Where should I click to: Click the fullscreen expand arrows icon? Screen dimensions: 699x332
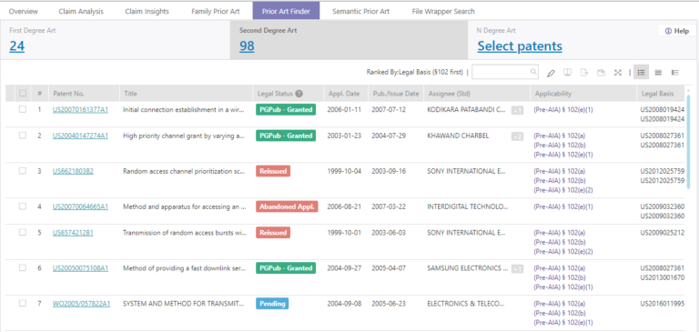click(x=618, y=73)
